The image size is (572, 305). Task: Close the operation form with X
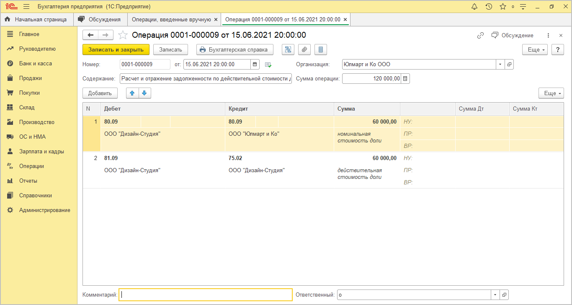coord(561,36)
